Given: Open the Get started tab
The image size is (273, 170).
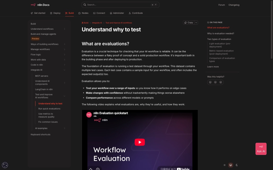Looking at the screenshot, I should (x=38, y=13).
